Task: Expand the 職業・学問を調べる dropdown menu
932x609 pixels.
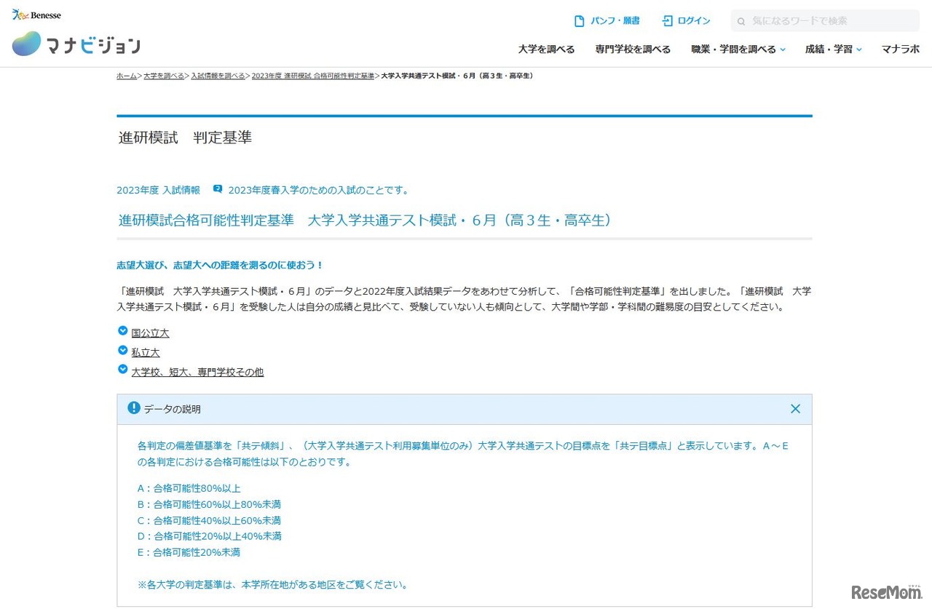Action: click(x=738, y=49)
